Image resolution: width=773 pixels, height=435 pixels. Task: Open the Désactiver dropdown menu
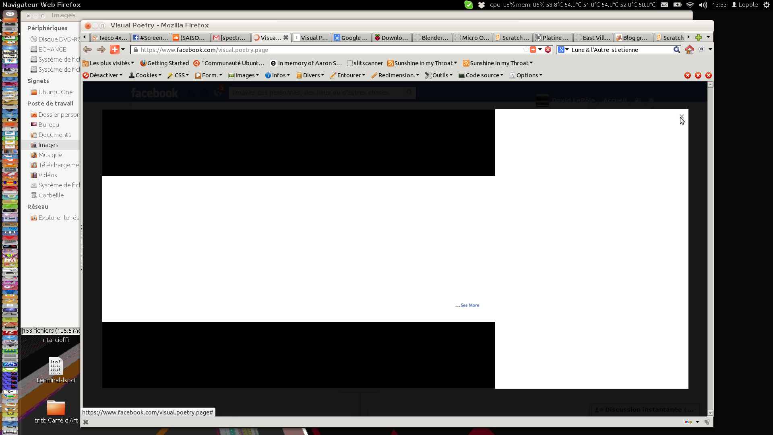pos(103,75)
